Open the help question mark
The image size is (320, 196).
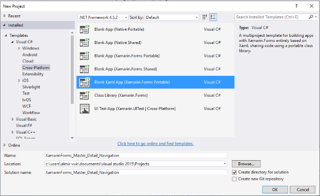tap(296, 6)
